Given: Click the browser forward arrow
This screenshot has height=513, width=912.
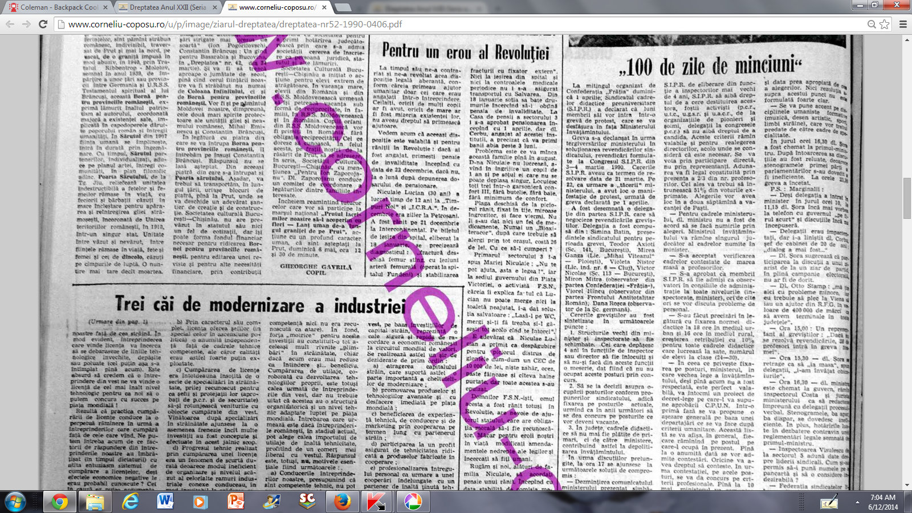Looking at the screenshot, I should coord(26,24).
